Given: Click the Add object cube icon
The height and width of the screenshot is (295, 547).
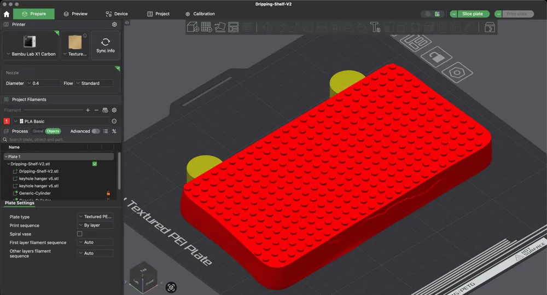Looking at the screenshot, I should click(193, 27).
